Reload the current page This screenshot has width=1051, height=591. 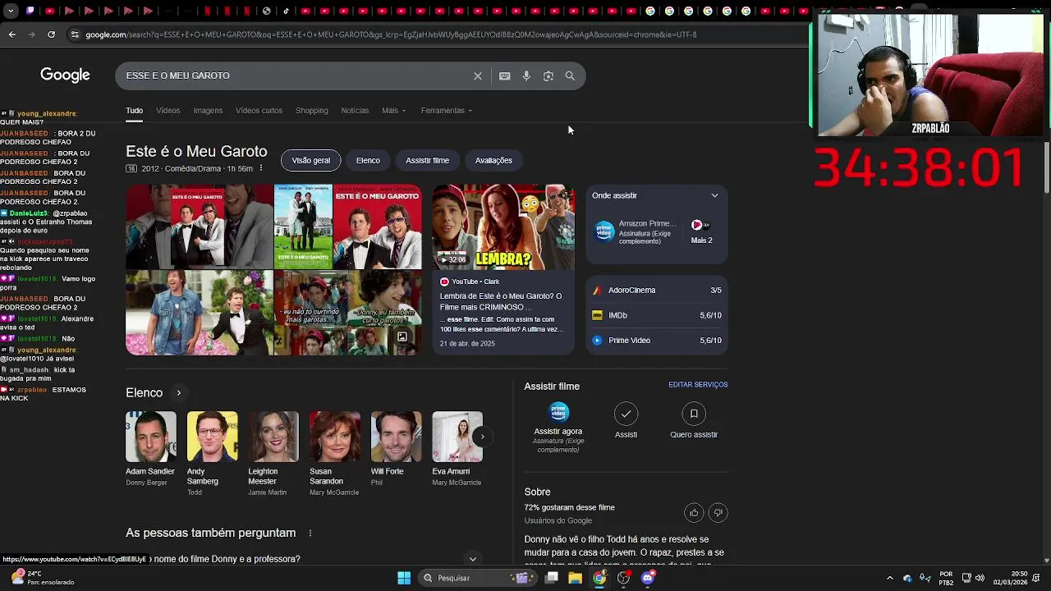pyautogui.click(x=51, y=34)
